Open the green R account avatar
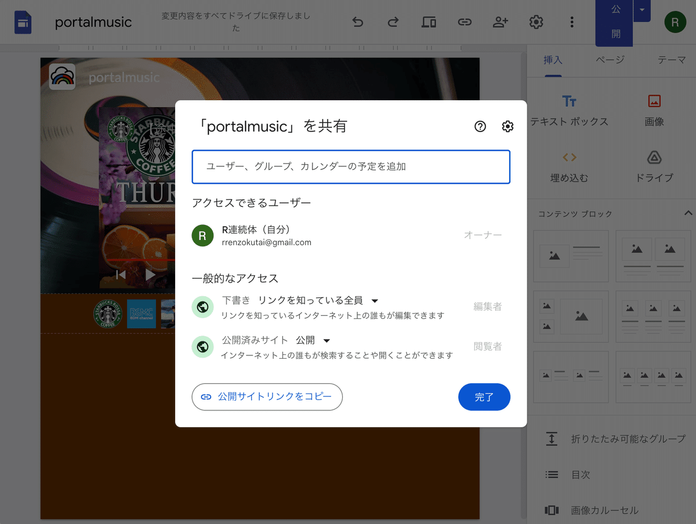 675,23
